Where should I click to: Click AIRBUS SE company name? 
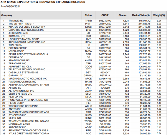(x=15, y=88)
